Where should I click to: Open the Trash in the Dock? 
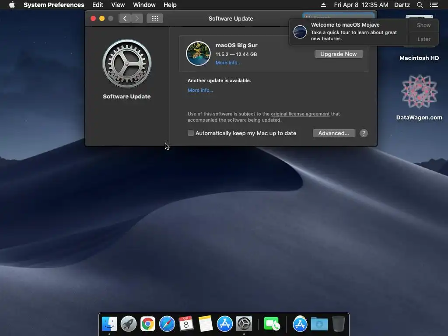point(338,324)
